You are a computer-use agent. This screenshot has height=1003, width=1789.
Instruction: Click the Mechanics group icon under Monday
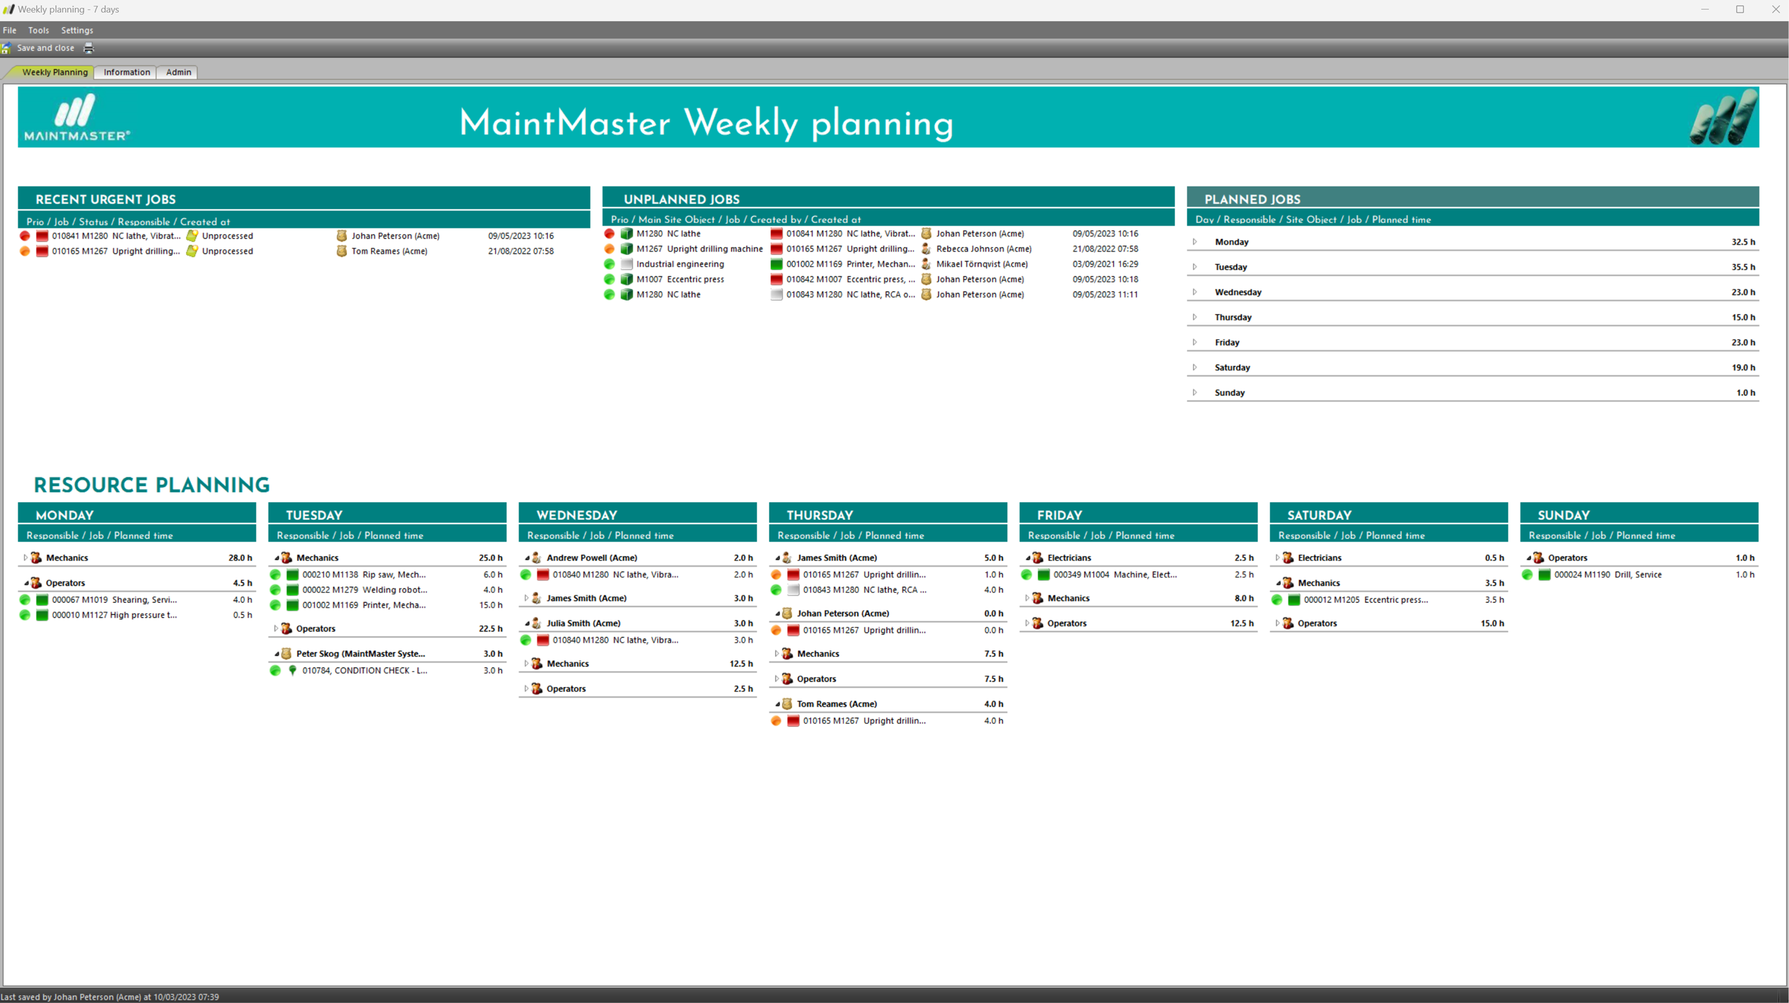[36, 558]
